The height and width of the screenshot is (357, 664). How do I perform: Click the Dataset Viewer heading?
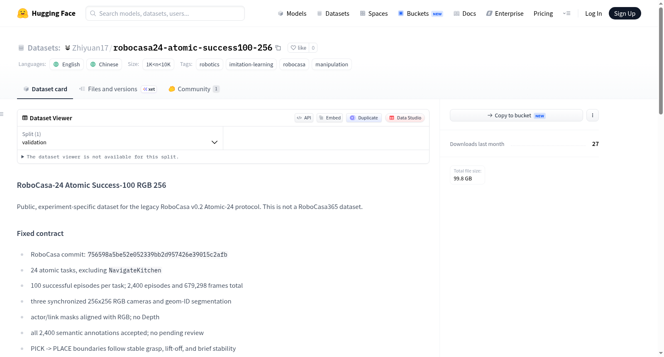point(51,118)
